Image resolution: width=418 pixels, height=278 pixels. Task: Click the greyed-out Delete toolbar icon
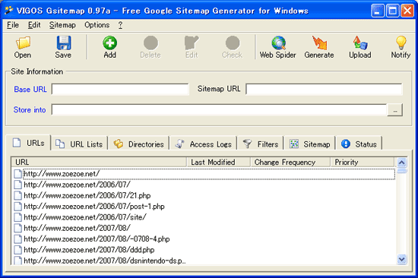150,43
